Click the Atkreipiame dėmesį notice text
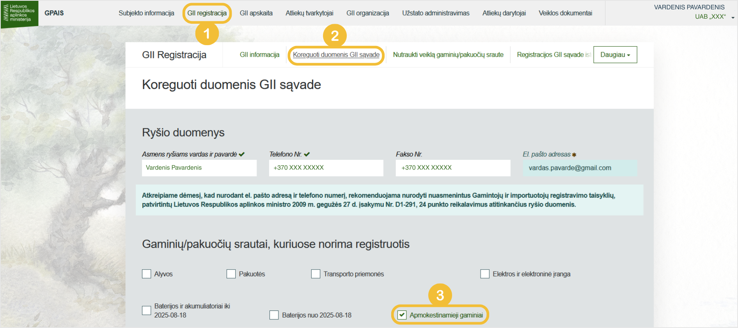The width and height of the screenshot is (738, 328). pos(378,200)
